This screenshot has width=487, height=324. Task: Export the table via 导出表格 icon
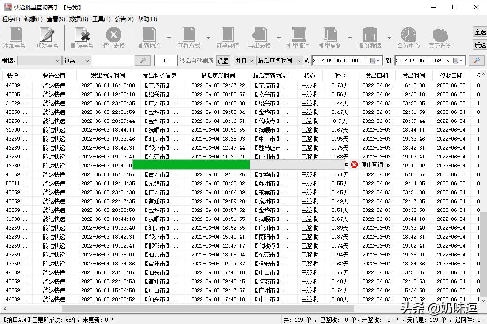(261, 38)
